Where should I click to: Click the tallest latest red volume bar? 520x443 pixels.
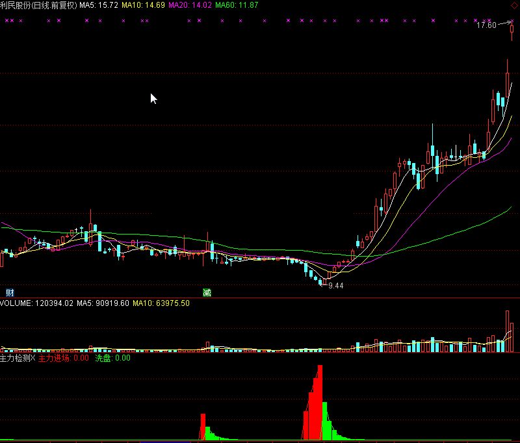(507, 331)
